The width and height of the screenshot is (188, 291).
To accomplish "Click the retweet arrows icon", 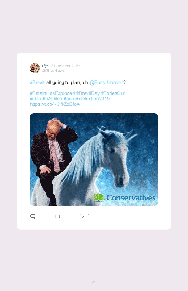I will click(x=57, y=216).
